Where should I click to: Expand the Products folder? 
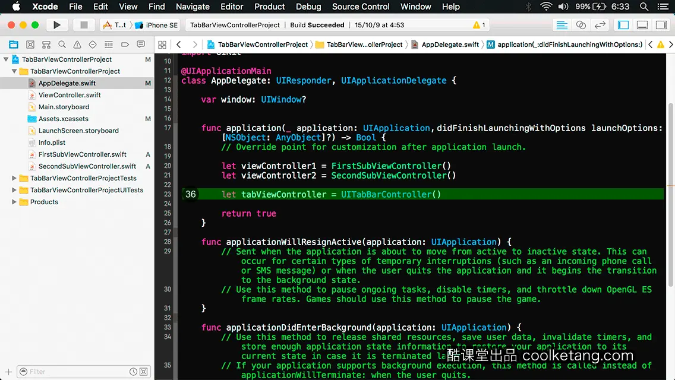pyautogui.click(x=14, y=202)
